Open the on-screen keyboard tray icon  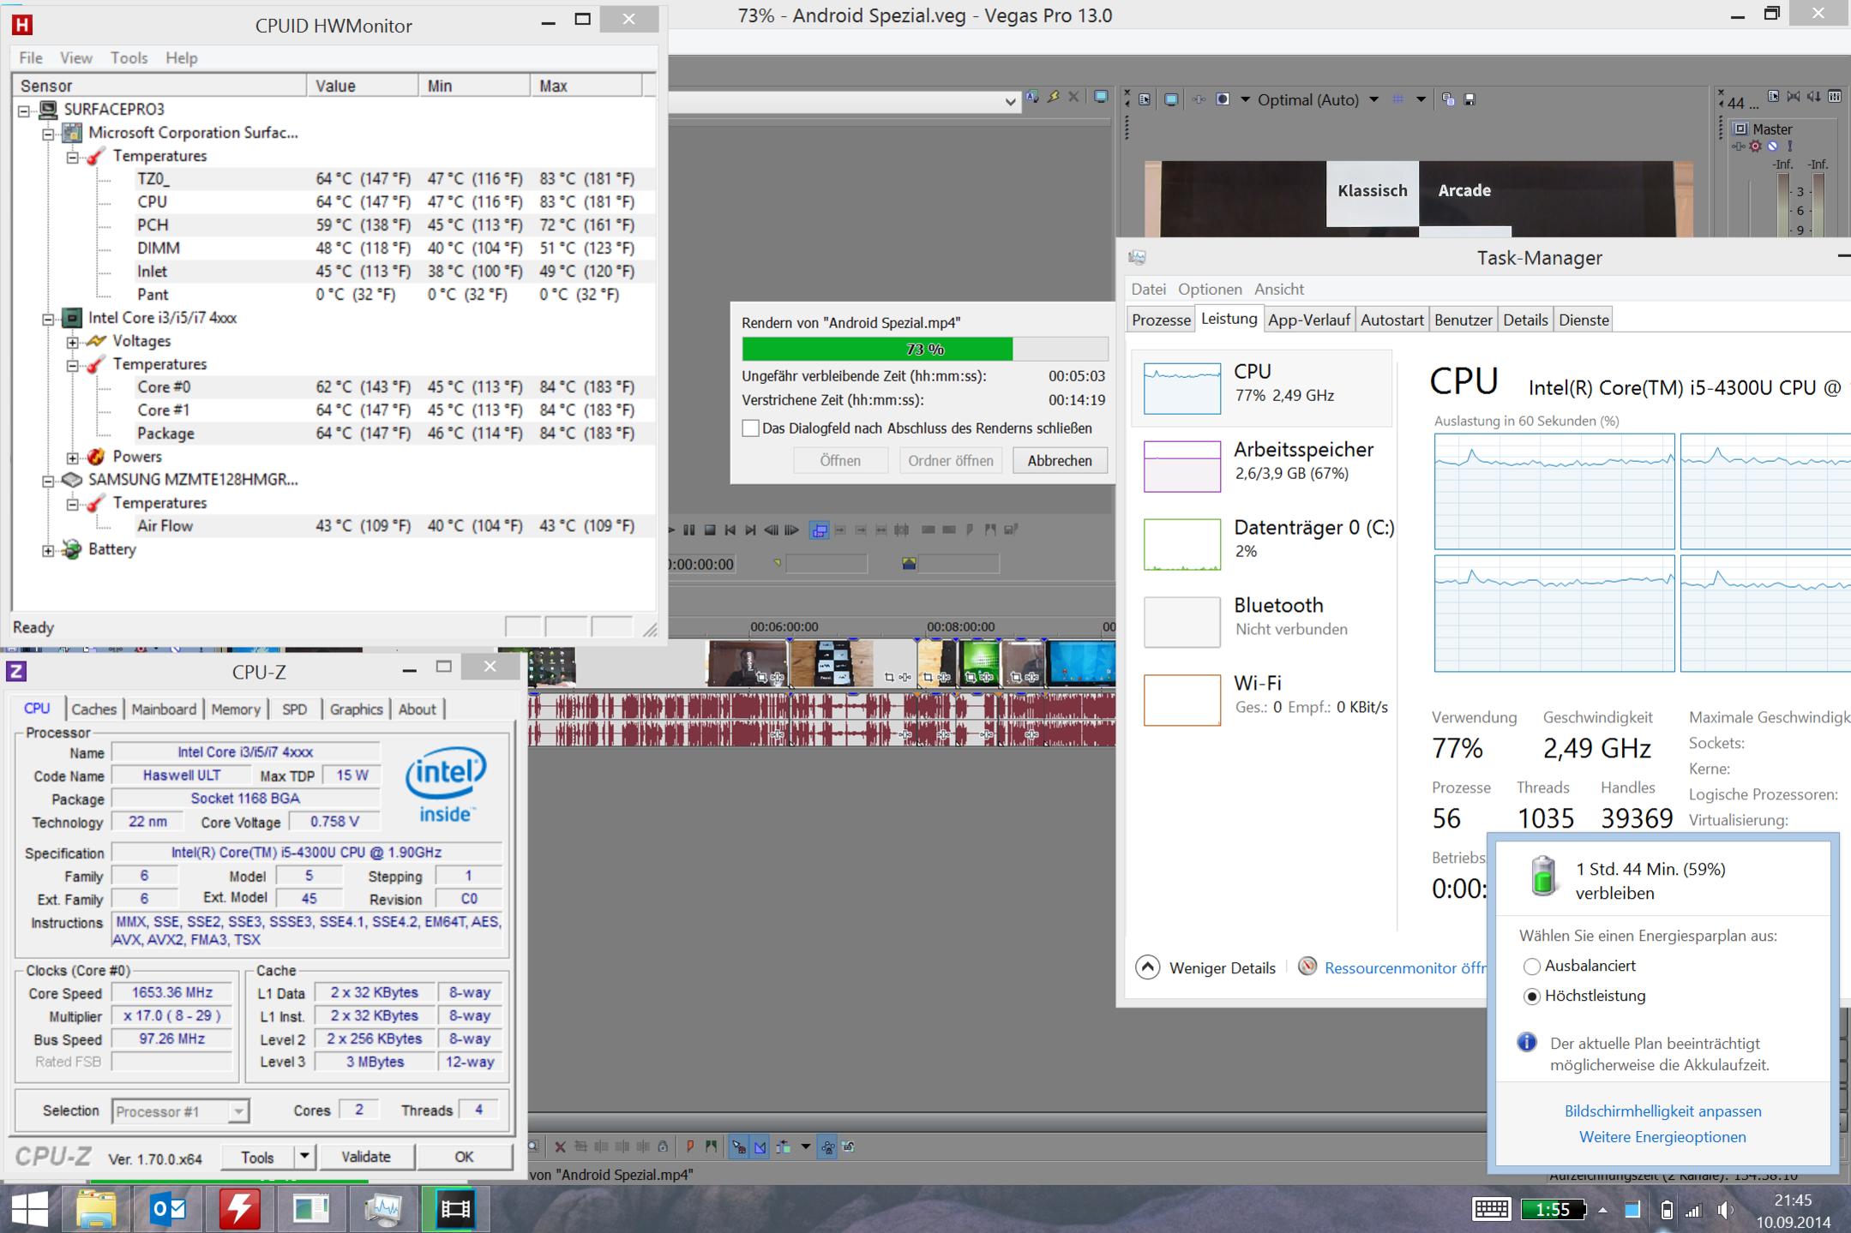click(1491, 1209)
